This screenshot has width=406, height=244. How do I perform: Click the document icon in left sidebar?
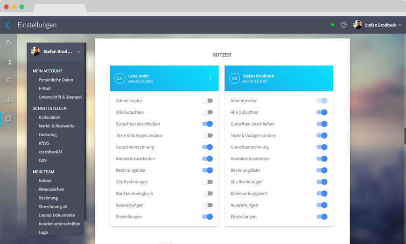(x=8, y=43)
